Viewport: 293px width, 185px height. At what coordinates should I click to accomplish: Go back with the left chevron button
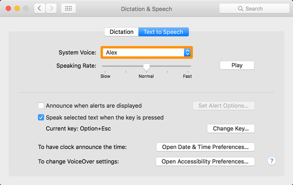tap(40, 8)
